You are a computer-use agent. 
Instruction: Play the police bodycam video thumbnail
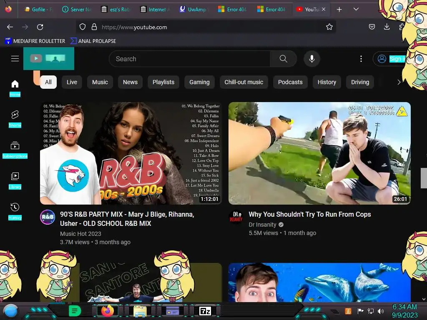(320, 153)
